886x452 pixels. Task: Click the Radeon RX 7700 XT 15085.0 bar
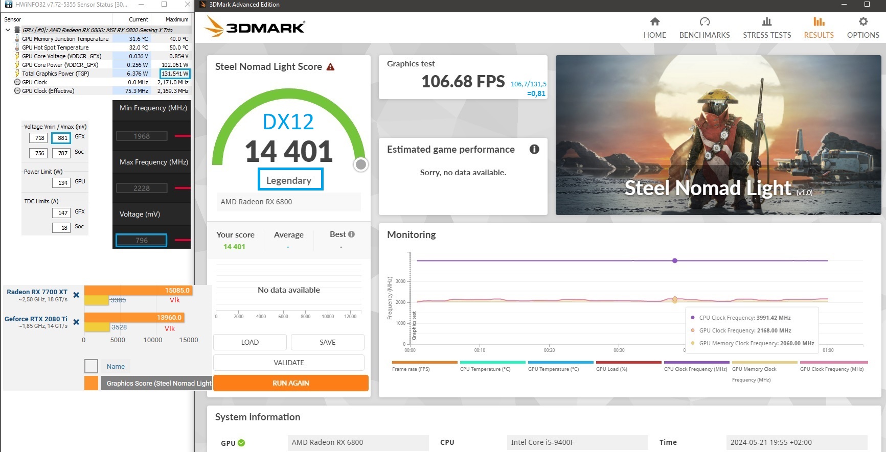(x=138, y=290)
